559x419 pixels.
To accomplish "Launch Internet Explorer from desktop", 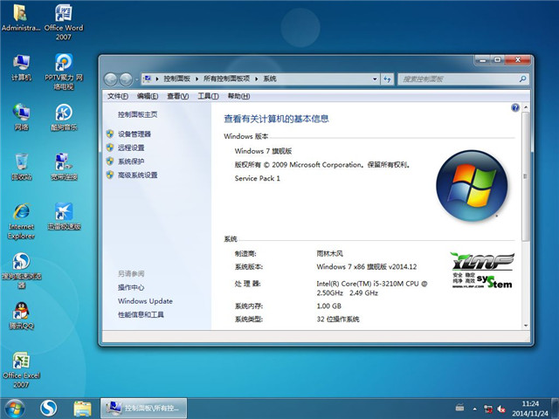I will click(21, 221).
